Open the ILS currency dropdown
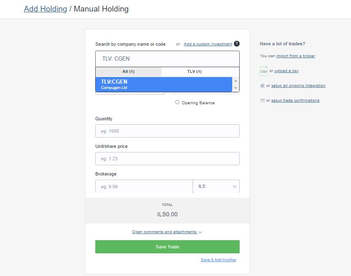Screen dimensions: 351x276 click(x=216, y=186)
